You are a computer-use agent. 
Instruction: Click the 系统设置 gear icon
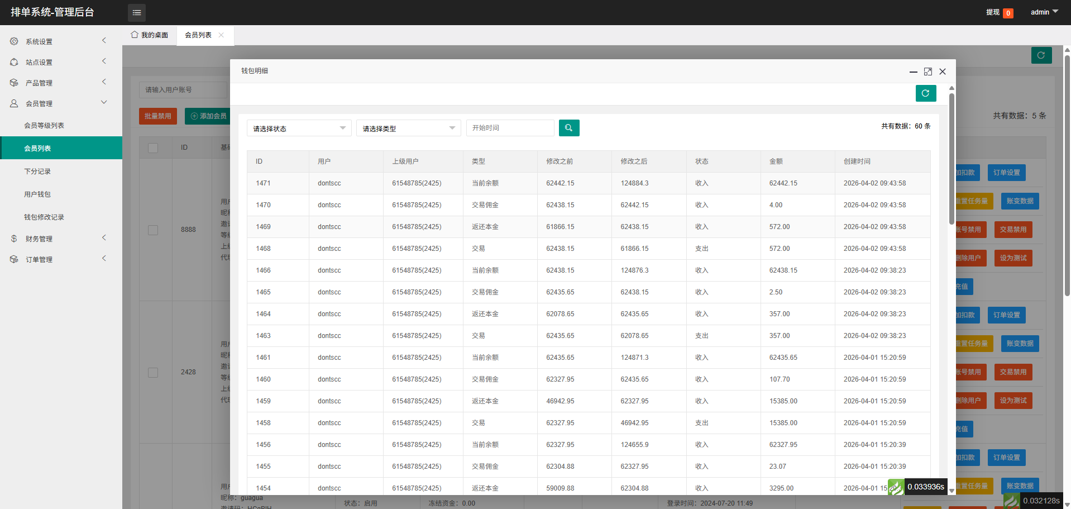pos(14,41)
